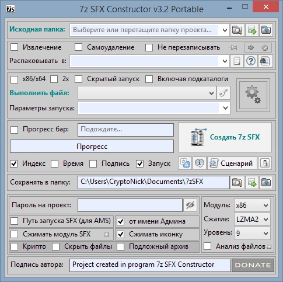Expand Распаковывать в dropdown arrow
The width and height of the screenshot is (283, 282).
click(225, 61)
